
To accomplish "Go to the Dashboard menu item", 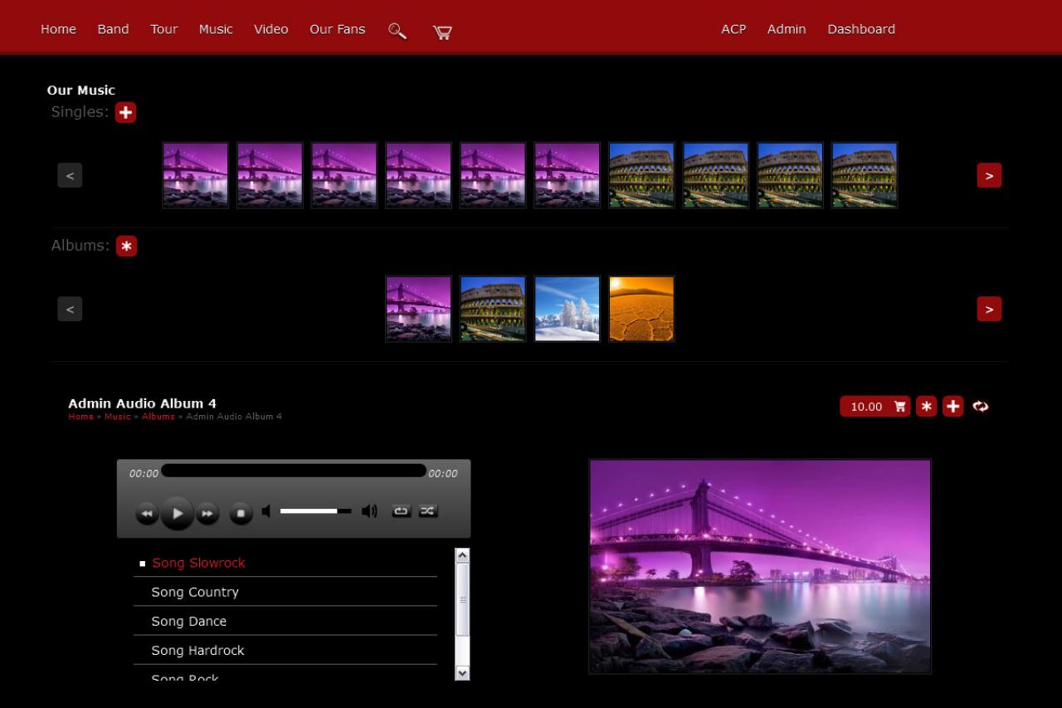I will point(860,29).
